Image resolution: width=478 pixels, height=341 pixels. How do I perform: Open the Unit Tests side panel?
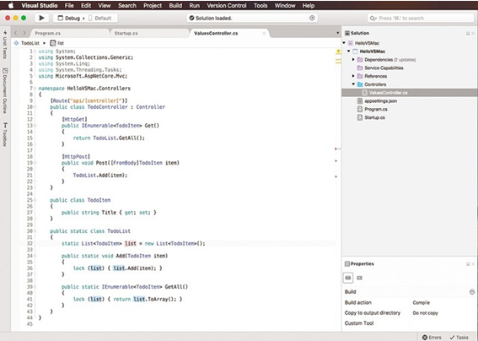[4, 45]
